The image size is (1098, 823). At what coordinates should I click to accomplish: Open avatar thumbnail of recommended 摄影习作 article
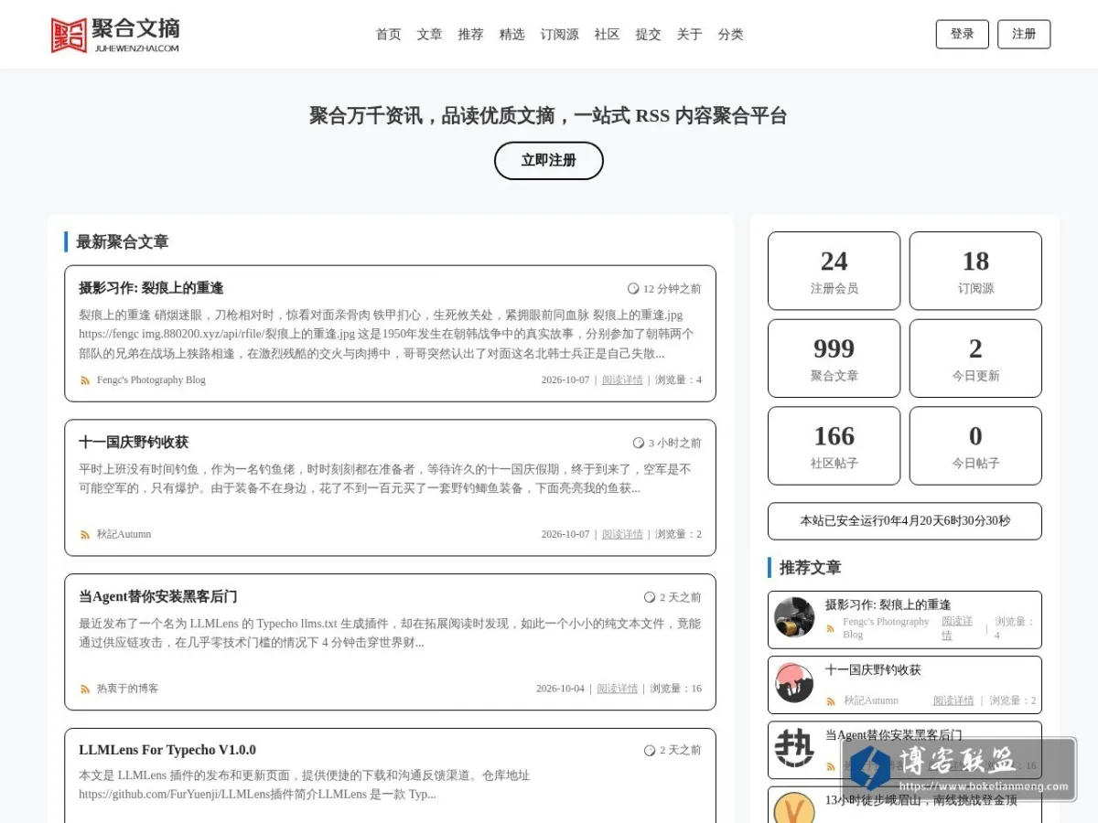pyautogui.click(x=794, y=617)
